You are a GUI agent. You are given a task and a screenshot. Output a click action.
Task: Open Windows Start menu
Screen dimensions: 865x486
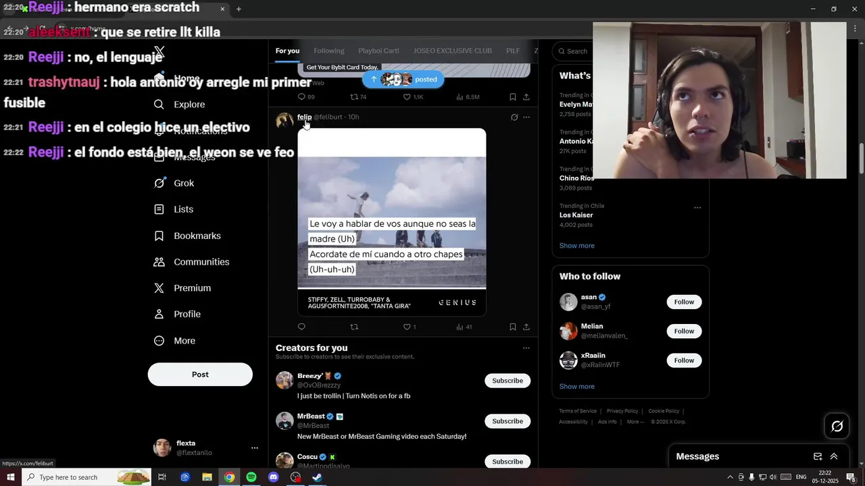11,477
